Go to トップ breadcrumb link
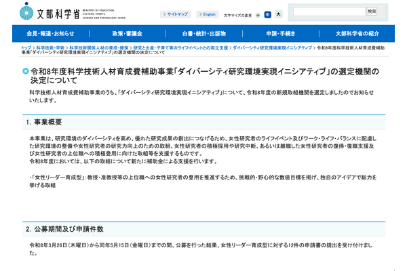Screen dimensions: 407x271 click(x=26, y=47)
